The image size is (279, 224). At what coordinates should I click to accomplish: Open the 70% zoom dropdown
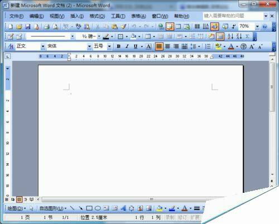tap(257, 27)
